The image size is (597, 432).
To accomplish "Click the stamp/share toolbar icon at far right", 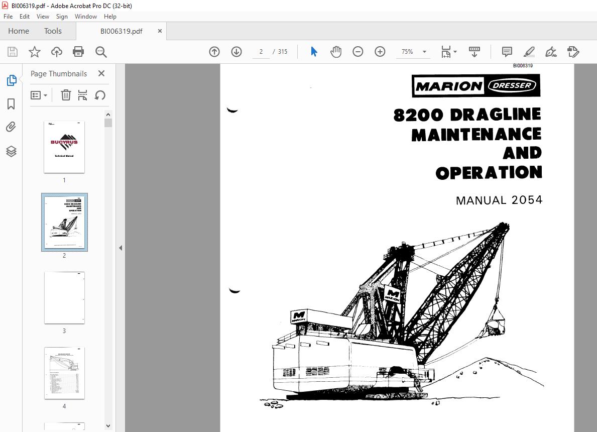I will coord(573,52).
